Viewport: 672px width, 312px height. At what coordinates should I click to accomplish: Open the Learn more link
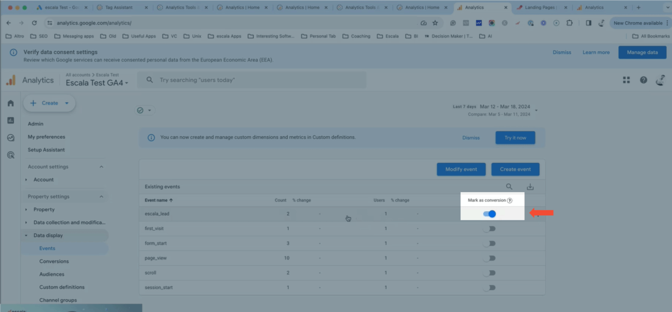click(596, 52)
